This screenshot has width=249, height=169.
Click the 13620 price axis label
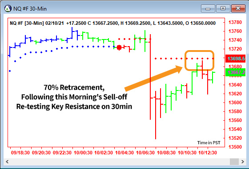(x=235, y=94)
